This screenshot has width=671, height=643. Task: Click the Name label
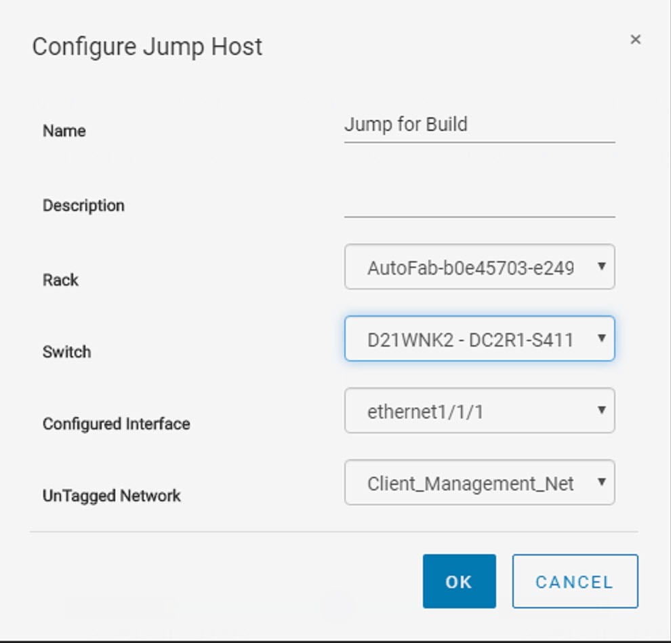pyautogui.click(x=64, y=131)
